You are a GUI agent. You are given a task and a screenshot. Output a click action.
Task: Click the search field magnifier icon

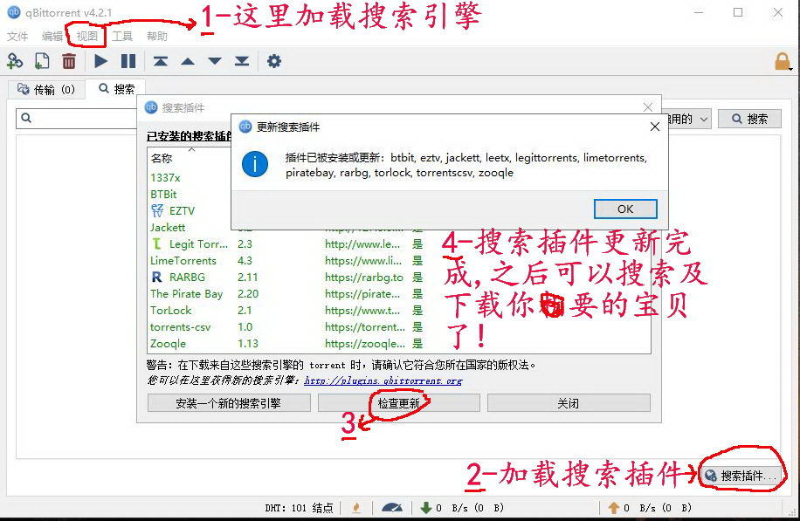coord(26,119)
